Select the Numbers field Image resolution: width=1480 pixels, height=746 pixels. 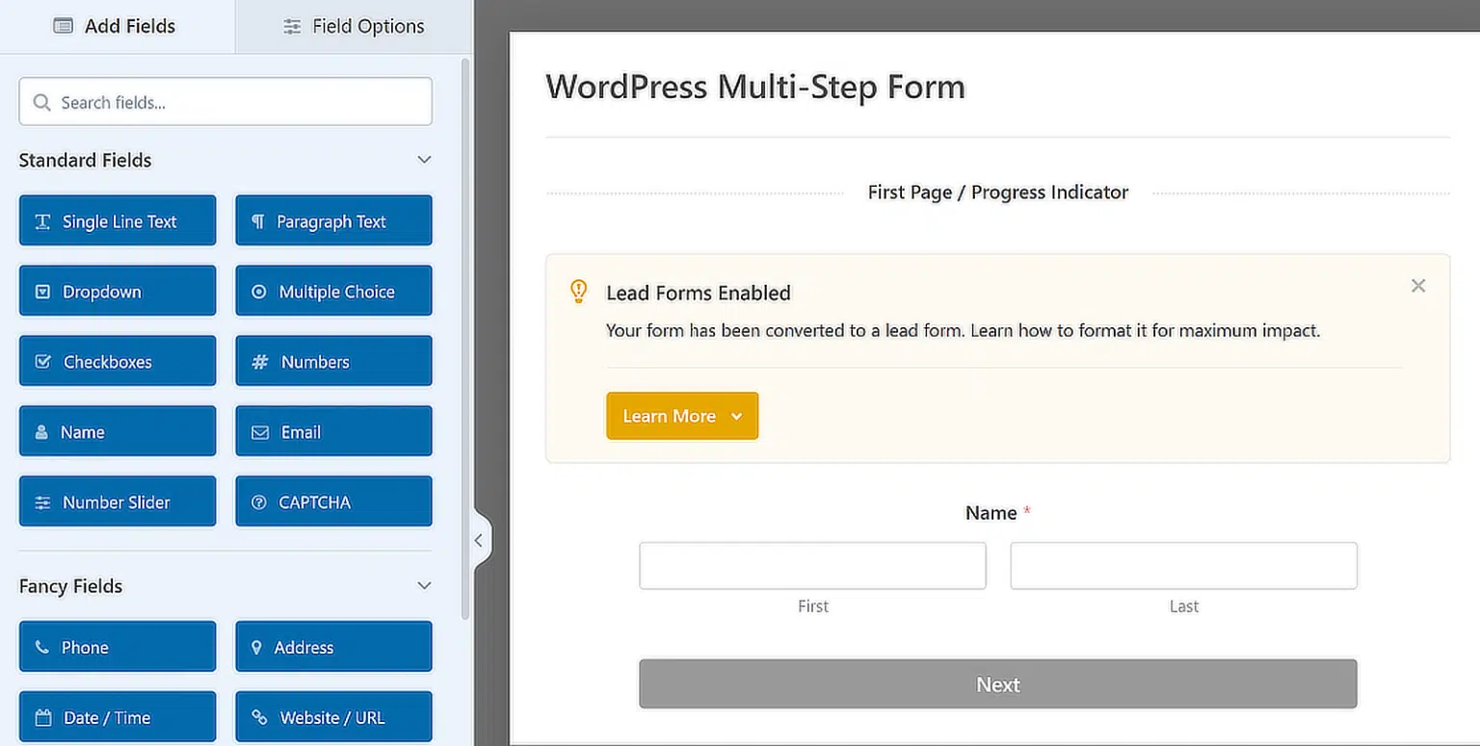[333, 361]
